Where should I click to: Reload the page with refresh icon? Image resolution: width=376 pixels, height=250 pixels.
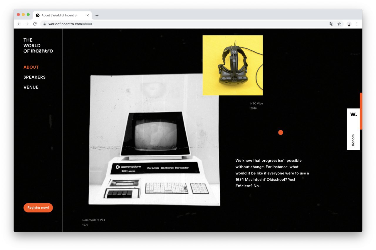click(35, 24)
